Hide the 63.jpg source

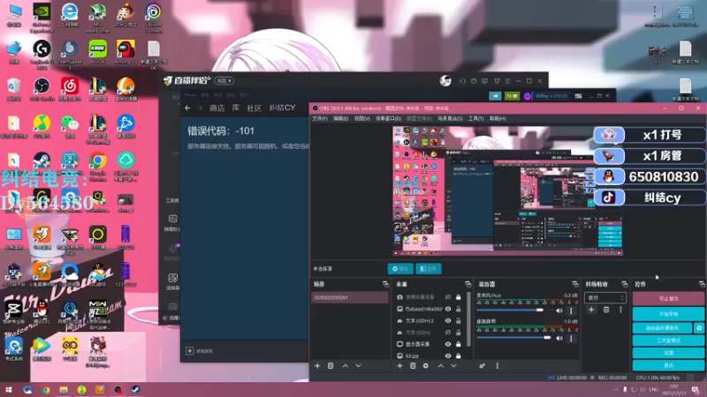pyautogui.click(x=448, y=356)
